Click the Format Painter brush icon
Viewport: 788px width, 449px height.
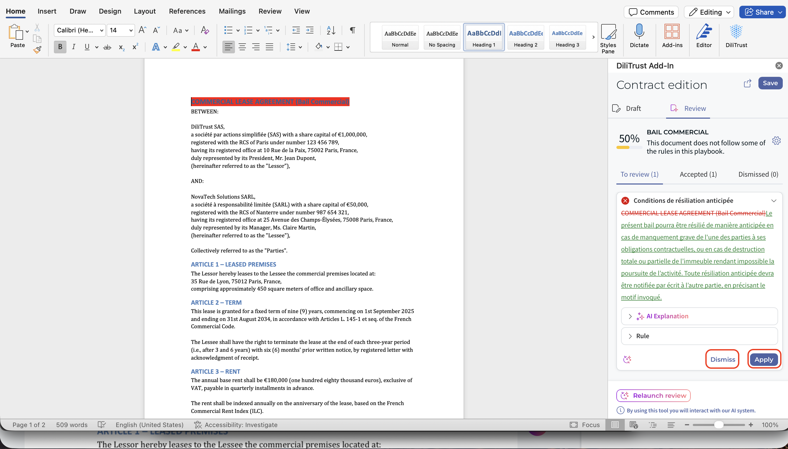point(37,50)
